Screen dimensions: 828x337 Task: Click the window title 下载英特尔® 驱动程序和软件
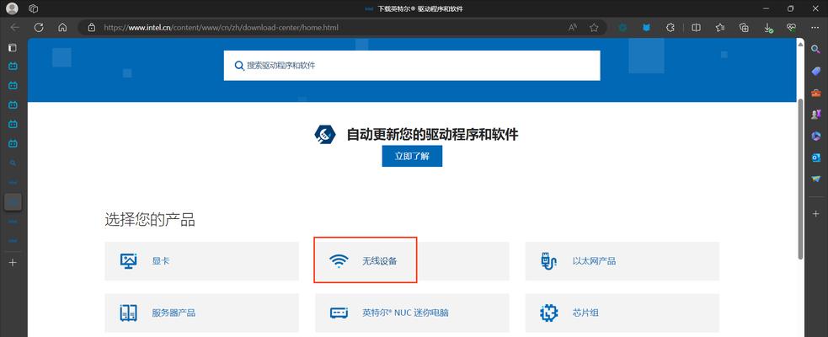pyautogui.click(x=421, y=9)
